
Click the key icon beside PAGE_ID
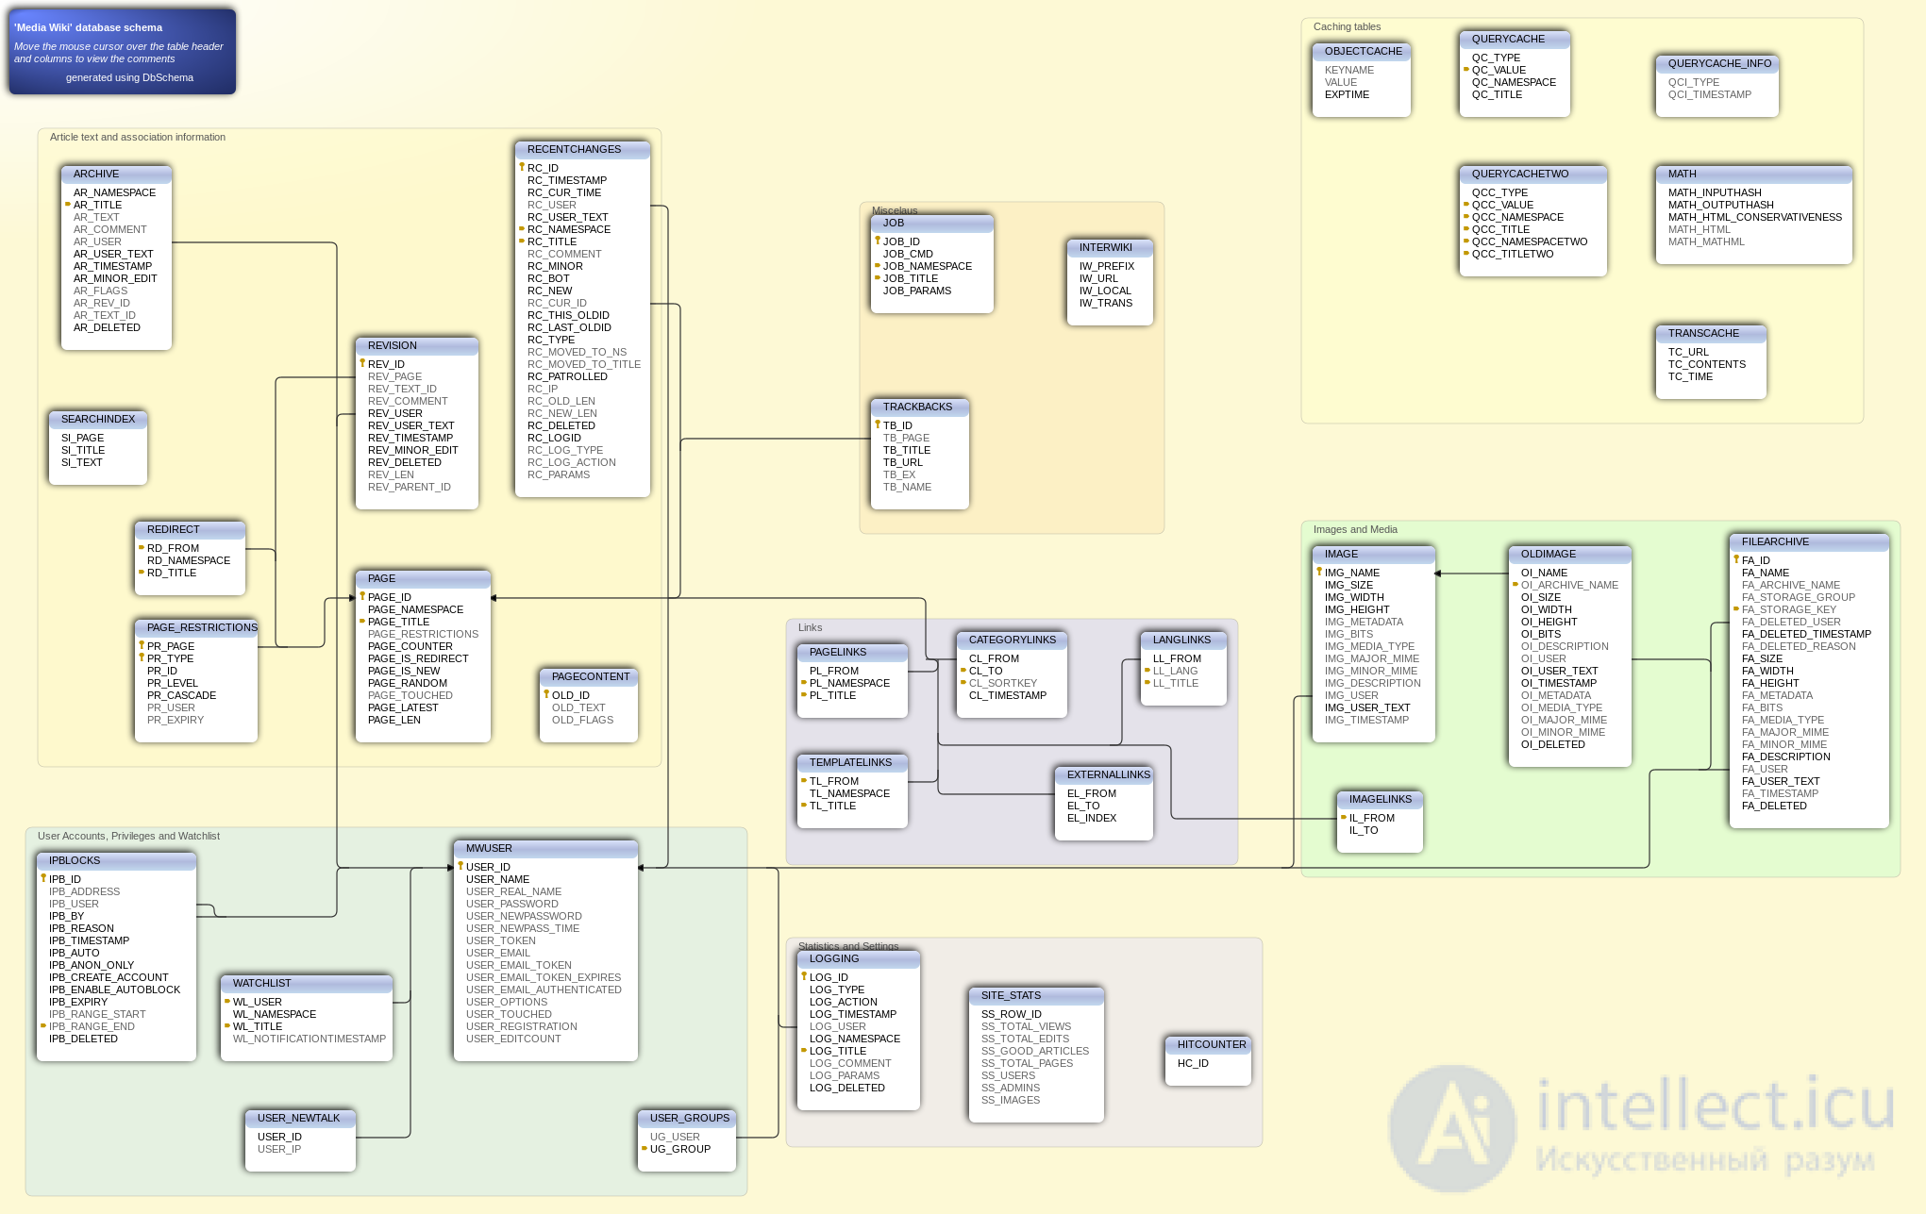pos(362,596)
